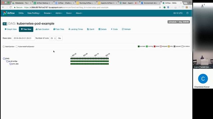This screenshot has height=119, width=213.
Task: Open the About dropdown menu
Action: 79,13
